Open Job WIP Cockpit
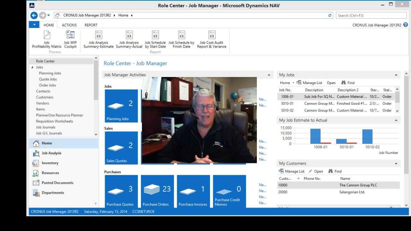The height and width of the screenshot is (231, 411). pyautogui.click(x=70, y=39)
